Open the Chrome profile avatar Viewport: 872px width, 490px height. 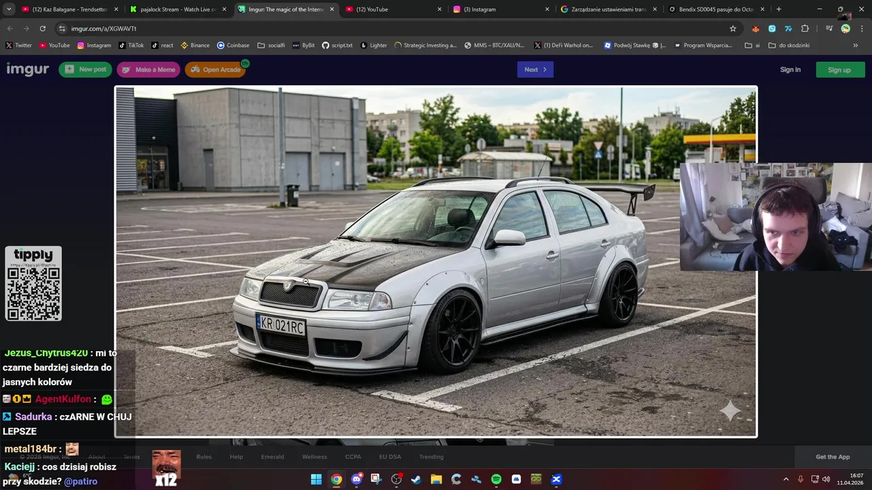845,29
